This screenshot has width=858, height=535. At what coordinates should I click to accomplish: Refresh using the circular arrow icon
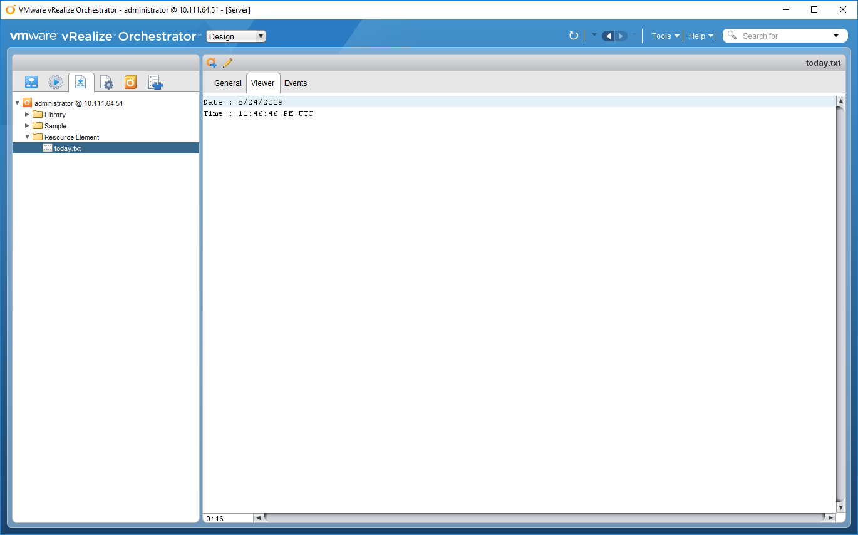[x=573, y=36]
